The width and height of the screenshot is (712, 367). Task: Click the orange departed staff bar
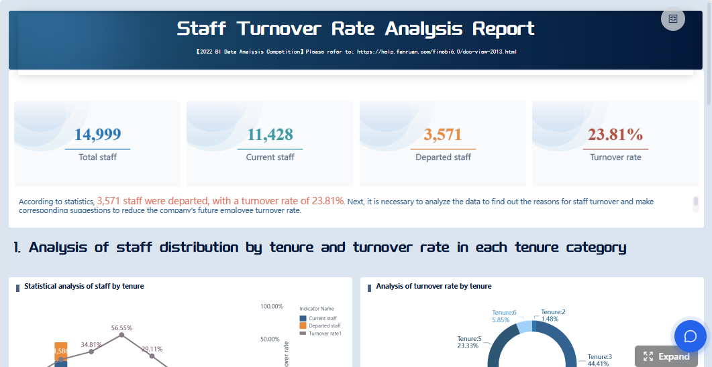(x=61, y=351)
